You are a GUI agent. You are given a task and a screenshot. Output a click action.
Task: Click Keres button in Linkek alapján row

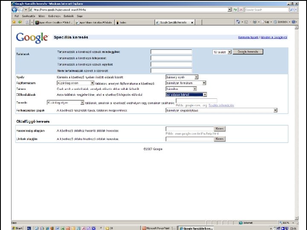point(220,139)
